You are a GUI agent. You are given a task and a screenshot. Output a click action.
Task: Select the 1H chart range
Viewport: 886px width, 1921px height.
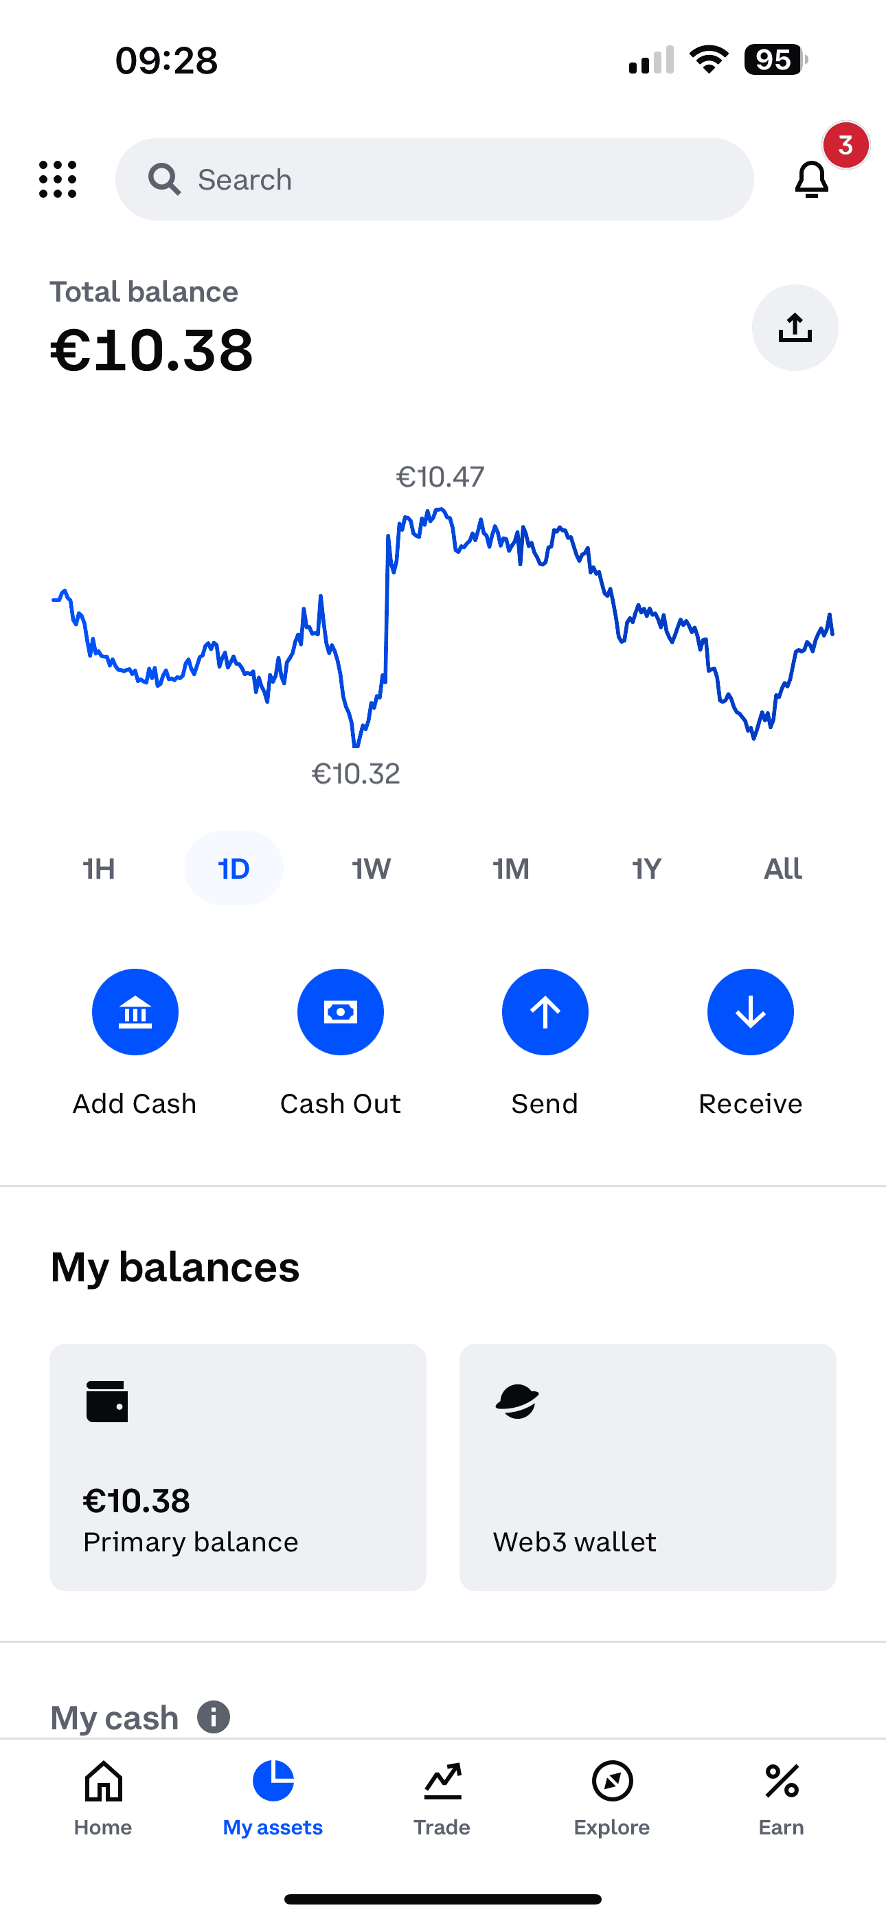pyautogui.click(x=98, y=868)
